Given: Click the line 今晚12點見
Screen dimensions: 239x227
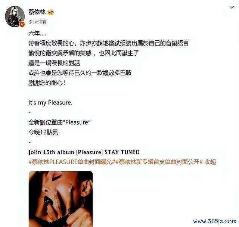Looking at the screenshot, I should [x=43, y=133].
